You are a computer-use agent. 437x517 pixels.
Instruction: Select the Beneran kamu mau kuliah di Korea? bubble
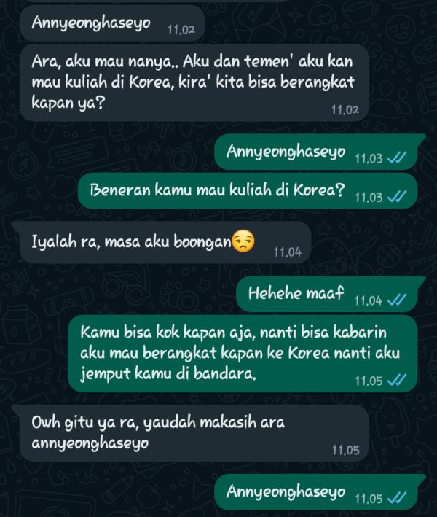coord(248,191)
